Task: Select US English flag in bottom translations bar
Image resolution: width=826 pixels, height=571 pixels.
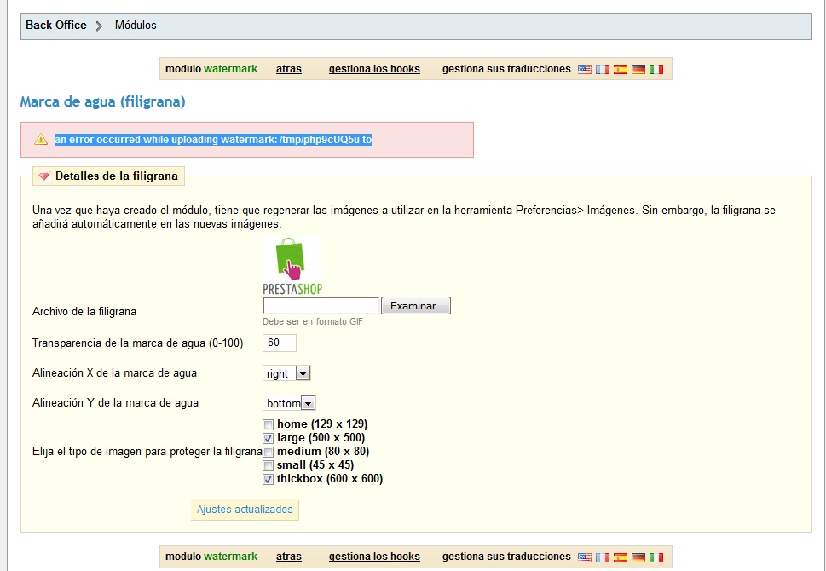Action: tap(584, 557)
